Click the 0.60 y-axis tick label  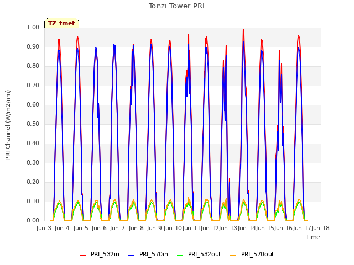click(33, 104)
